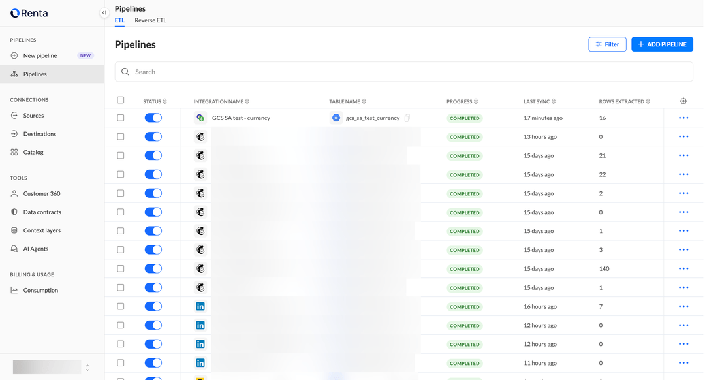Check the row with 140 rows extracted
This screenshot has width=705, height=380.
pyautogui.click(x=121, y=269)
